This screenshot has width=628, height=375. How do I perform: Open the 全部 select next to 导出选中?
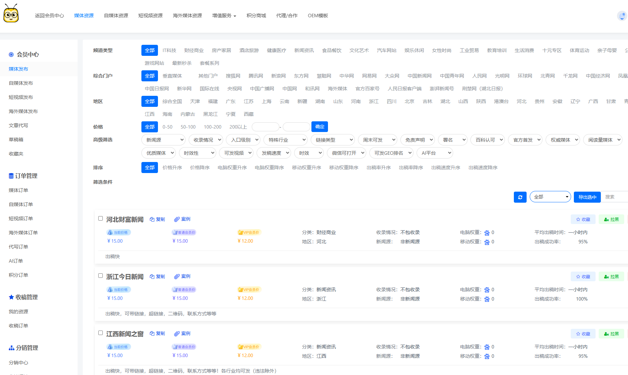pos(550,197)
